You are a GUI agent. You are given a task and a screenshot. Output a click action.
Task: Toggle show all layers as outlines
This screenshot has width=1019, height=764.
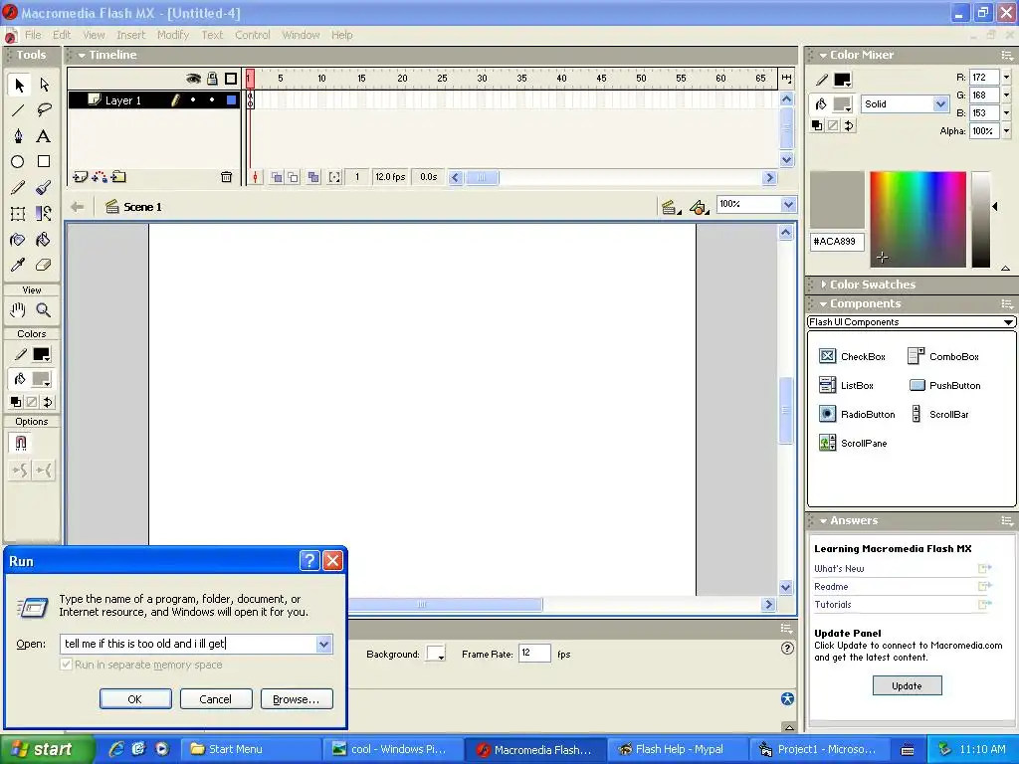tap(231, 79)
